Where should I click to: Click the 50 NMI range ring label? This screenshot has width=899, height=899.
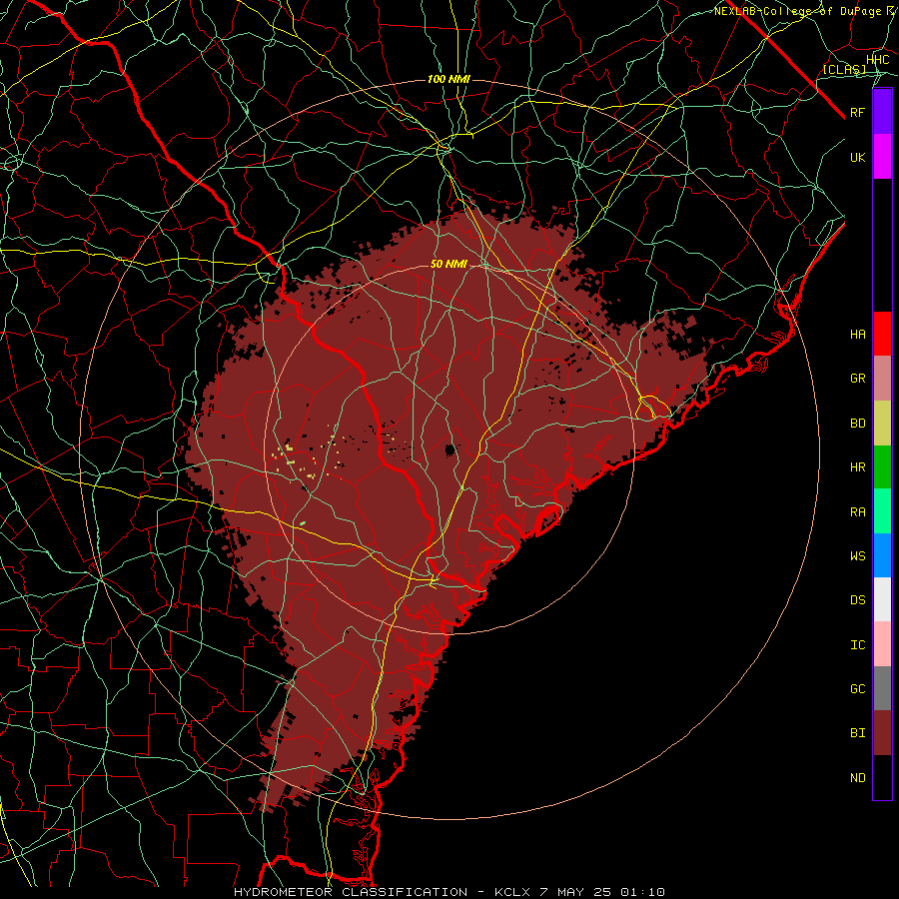(449, 264)
